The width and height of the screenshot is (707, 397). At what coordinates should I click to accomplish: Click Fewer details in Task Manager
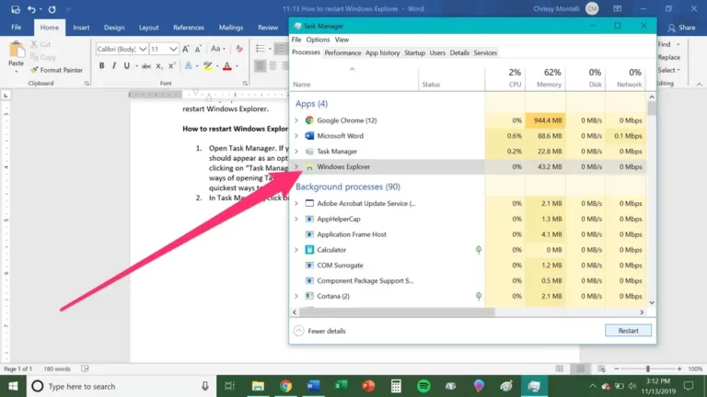pos(320,331)
